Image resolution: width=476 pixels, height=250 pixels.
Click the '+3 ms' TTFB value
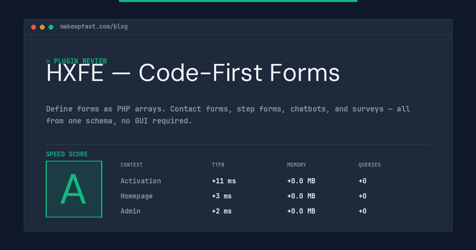pos(222,196)
